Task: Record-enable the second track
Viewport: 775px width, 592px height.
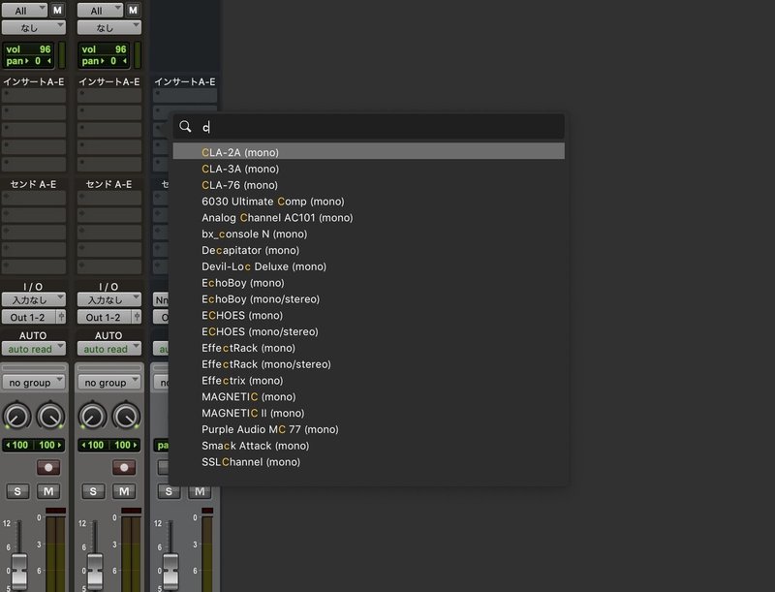Action: (x=124, y=467)
